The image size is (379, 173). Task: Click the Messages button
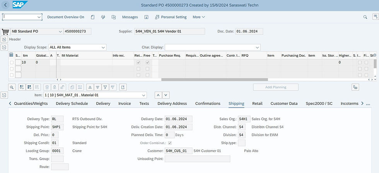click(130, 17)
